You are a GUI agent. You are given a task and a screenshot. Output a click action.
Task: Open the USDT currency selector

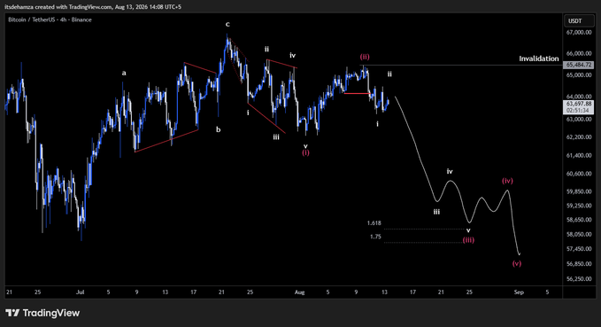point(579,21)
